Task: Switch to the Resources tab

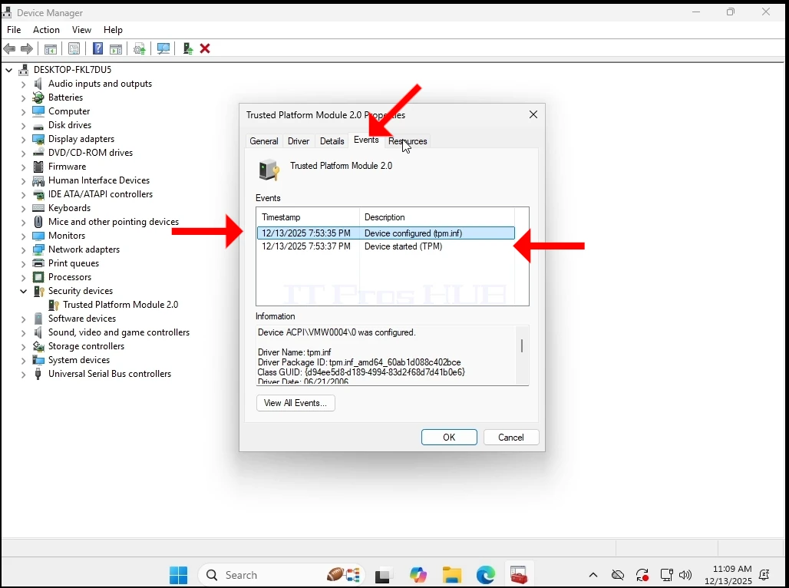Action: click(408, 141)
